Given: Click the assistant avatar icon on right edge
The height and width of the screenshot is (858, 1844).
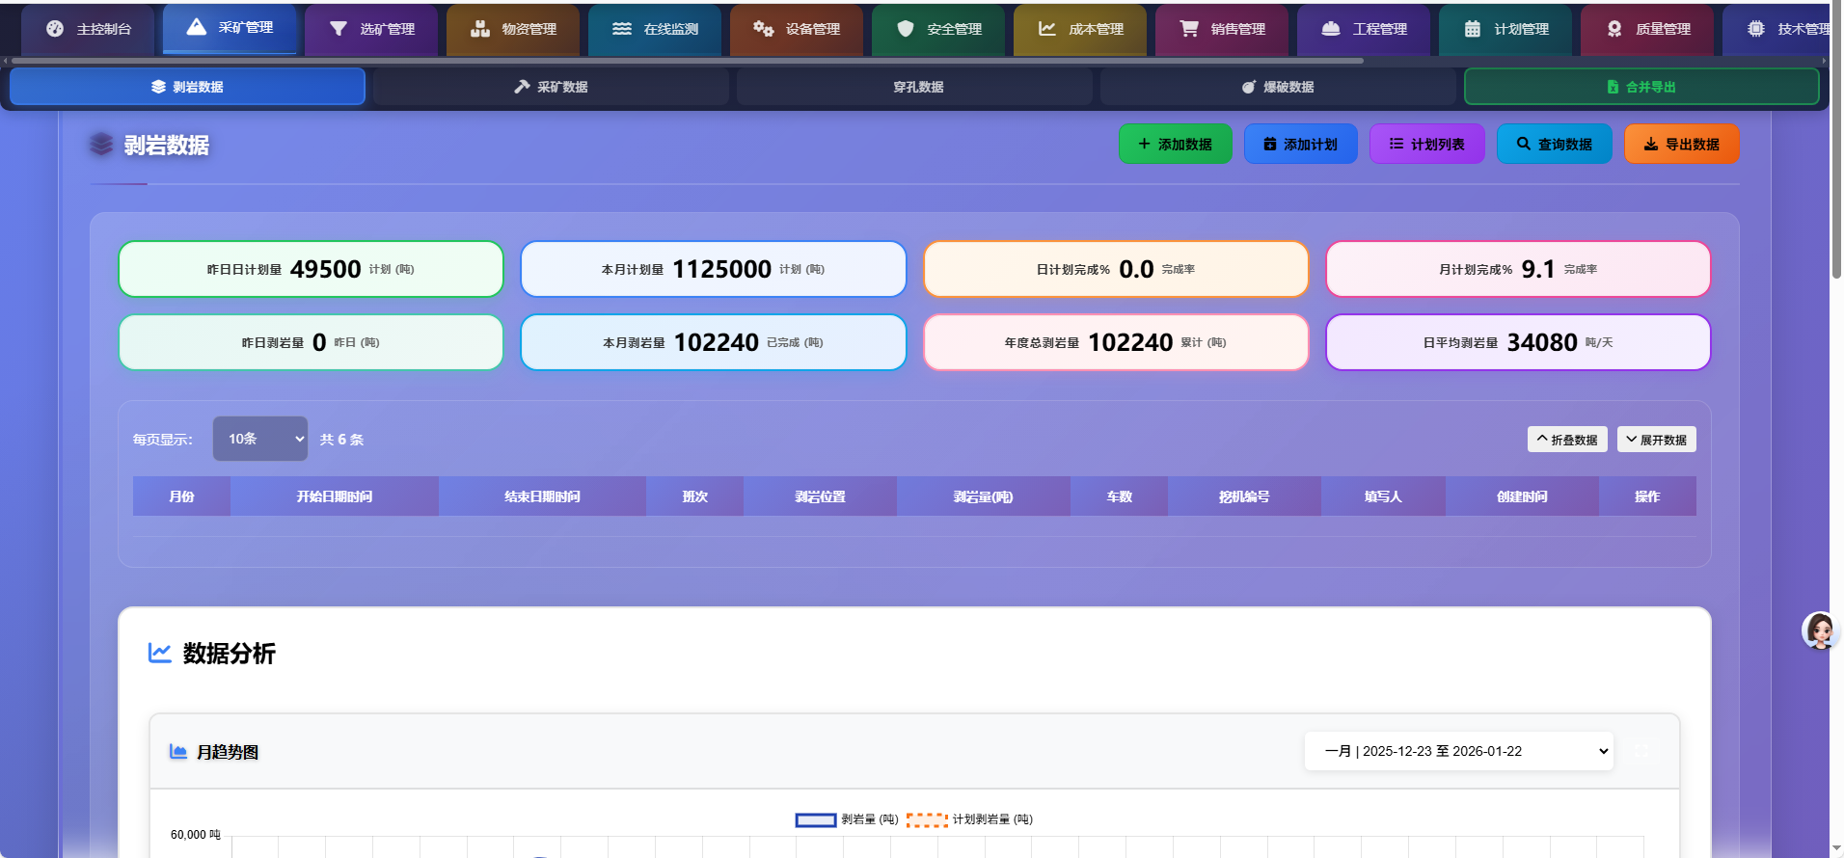Looking at the screenshot, I should (x=1819, y=631).
